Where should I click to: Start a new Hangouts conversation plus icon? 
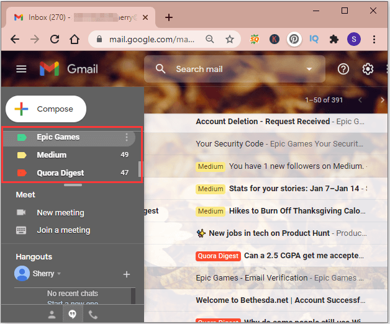tap(127, 274)
